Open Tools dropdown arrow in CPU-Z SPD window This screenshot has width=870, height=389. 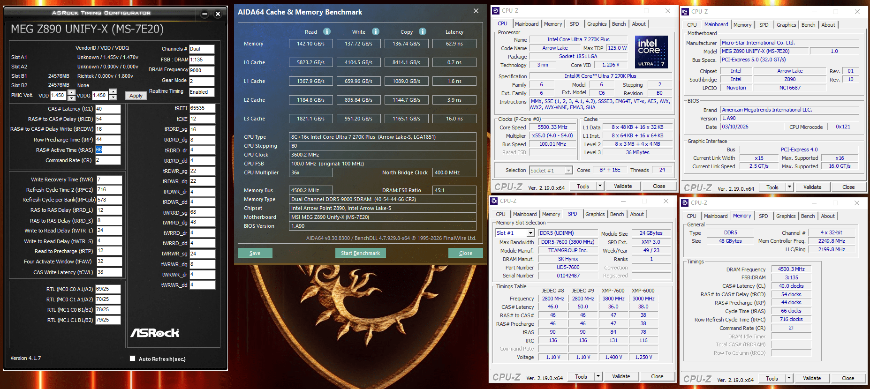(x=598, y=376)
